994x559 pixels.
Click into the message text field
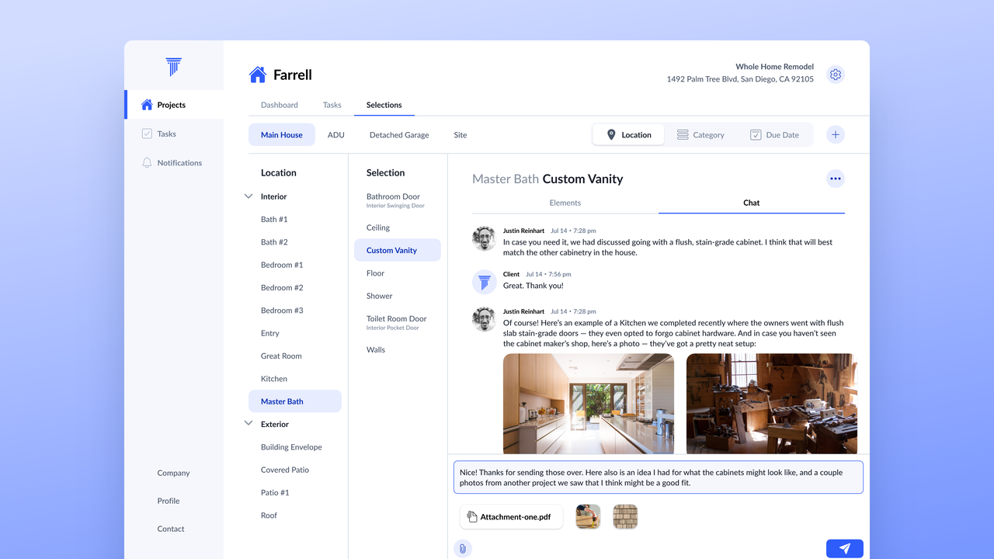coord(658,477)
